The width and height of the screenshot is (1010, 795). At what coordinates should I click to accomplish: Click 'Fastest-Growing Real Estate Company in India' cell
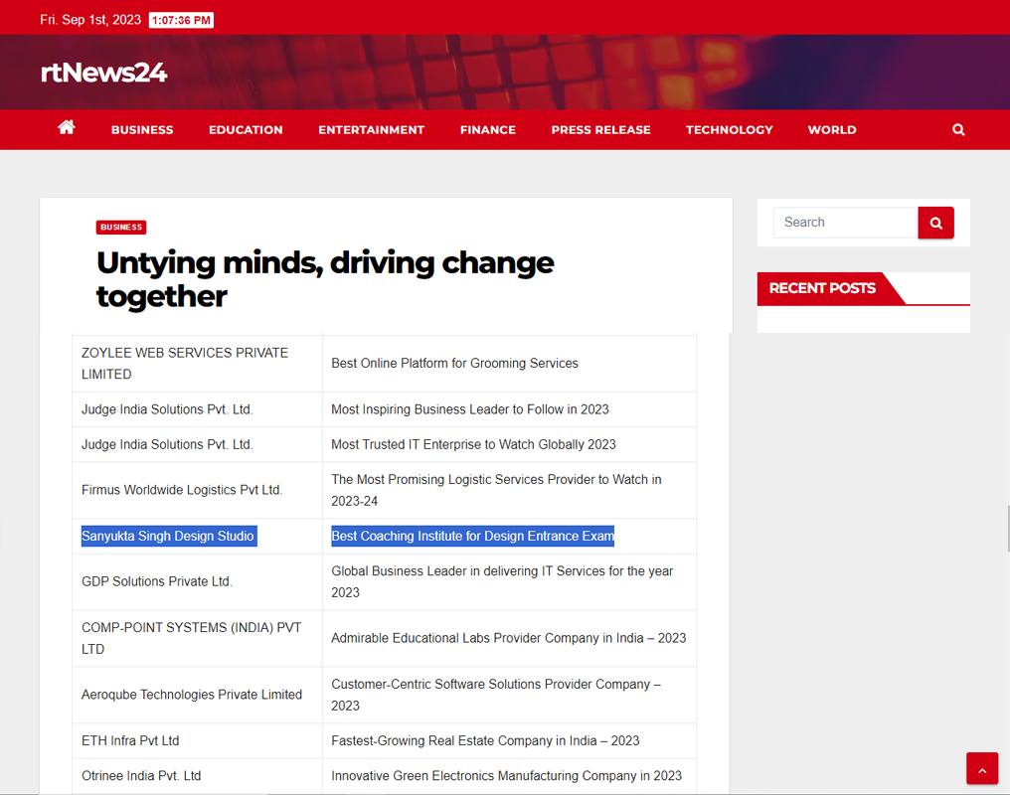tap(510, 741)
